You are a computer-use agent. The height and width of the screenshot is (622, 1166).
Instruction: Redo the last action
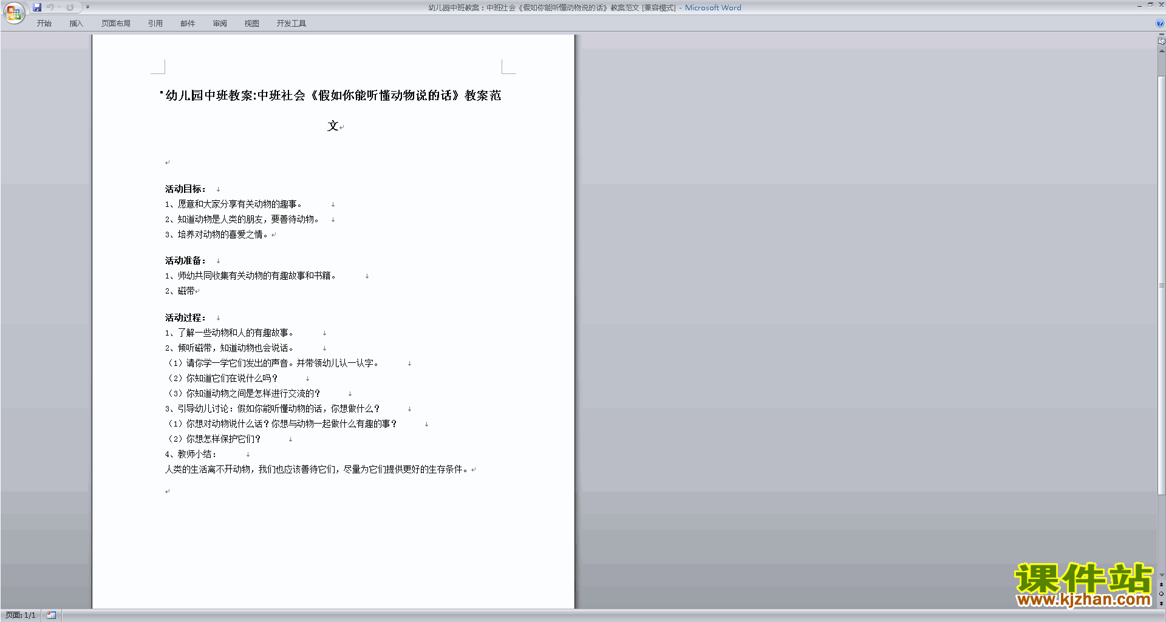(70, 7)
